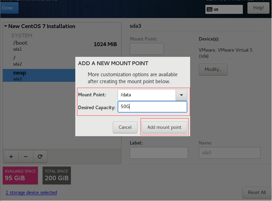
Task: Click the 1024 MiB size value
Action: (105, 44)
